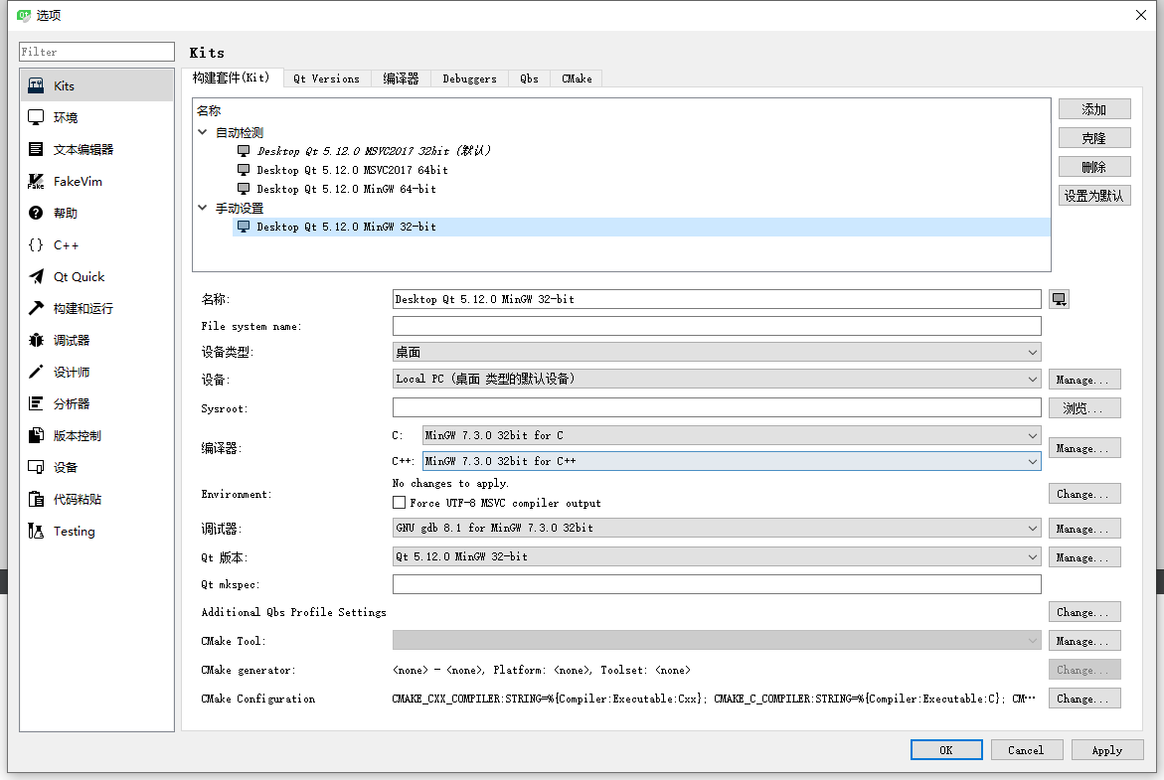Click the Cancel button

click(x=1027, y=750)
